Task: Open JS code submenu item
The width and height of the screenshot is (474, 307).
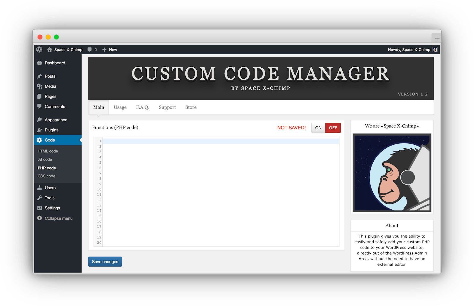Action: [x=45, y=159]
